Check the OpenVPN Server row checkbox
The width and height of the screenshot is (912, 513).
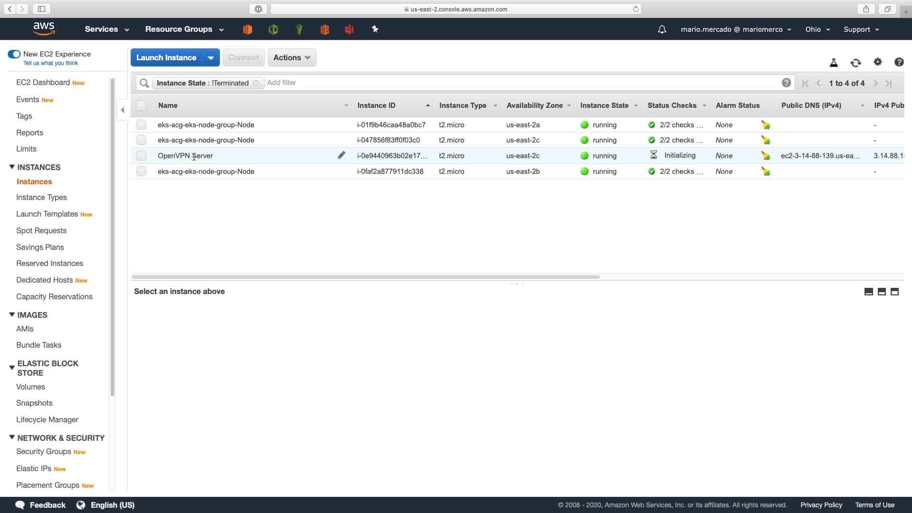[x=141, y=156]
